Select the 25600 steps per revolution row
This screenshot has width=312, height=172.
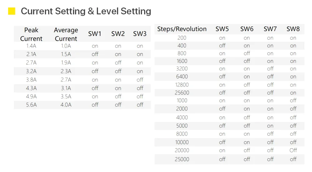tap(229, 93)
